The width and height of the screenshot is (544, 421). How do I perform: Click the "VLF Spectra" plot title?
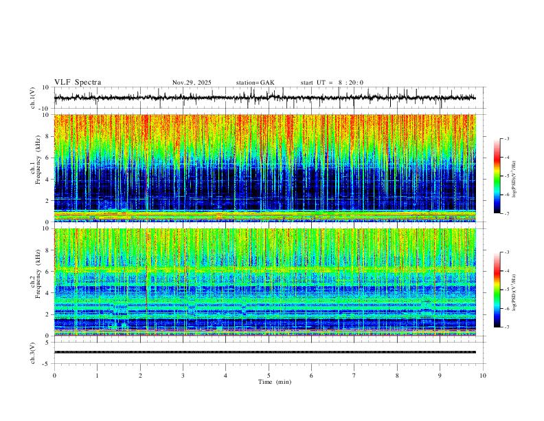tap(78, 83)
